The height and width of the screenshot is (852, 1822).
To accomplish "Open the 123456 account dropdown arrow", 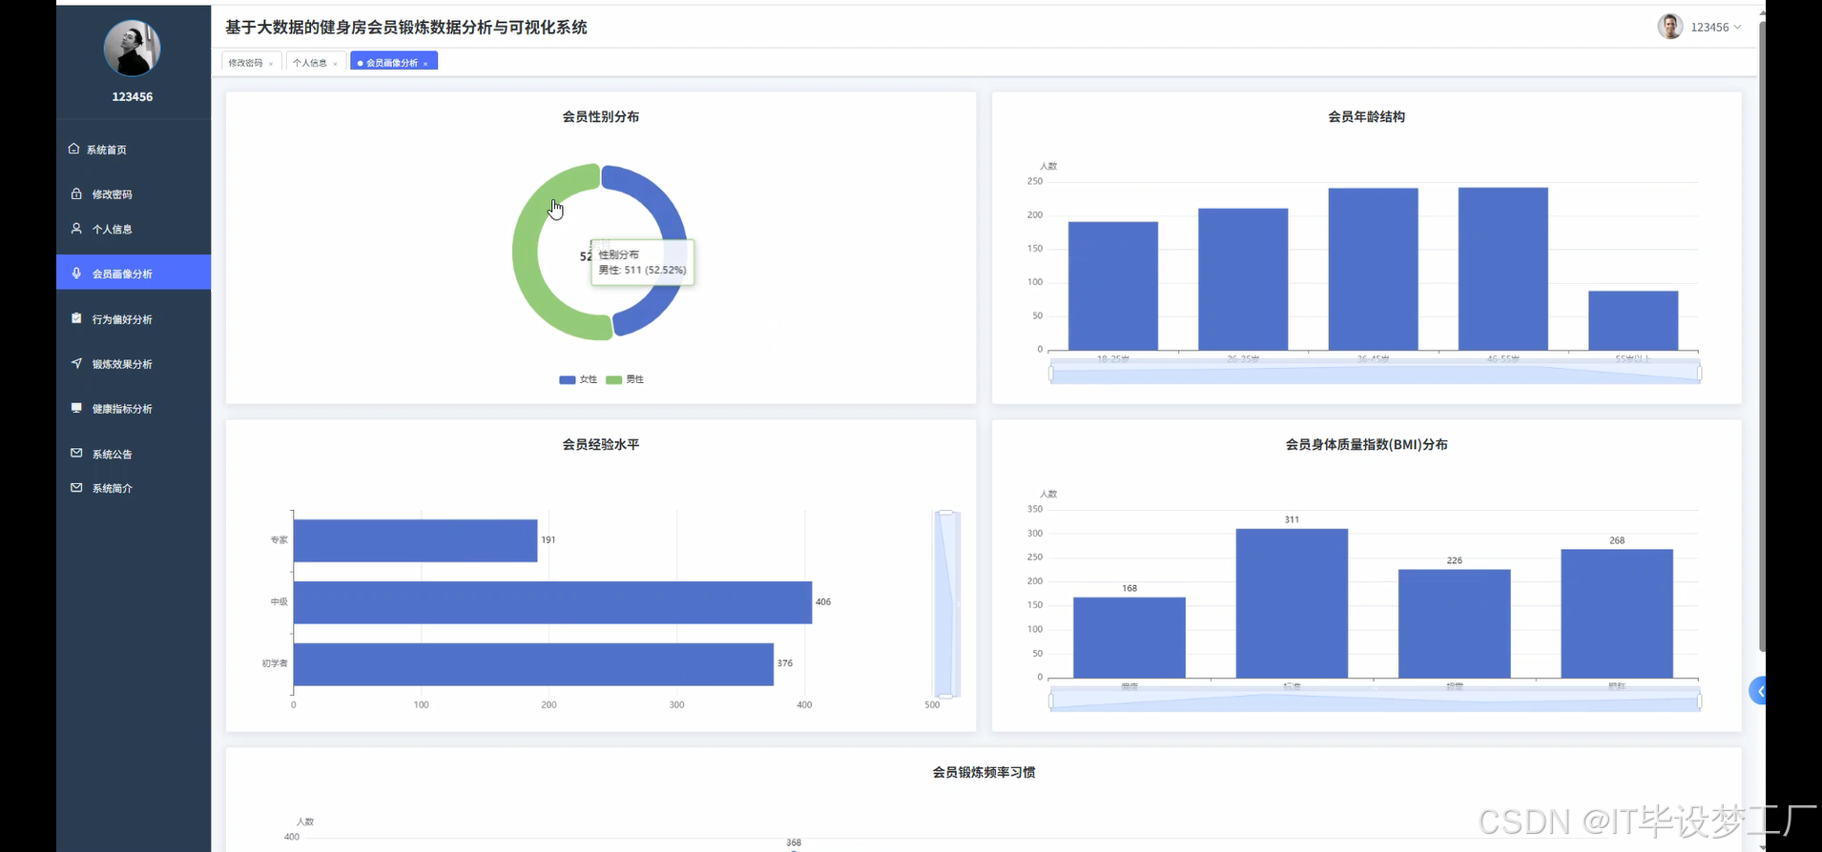I will (1737, 27).
